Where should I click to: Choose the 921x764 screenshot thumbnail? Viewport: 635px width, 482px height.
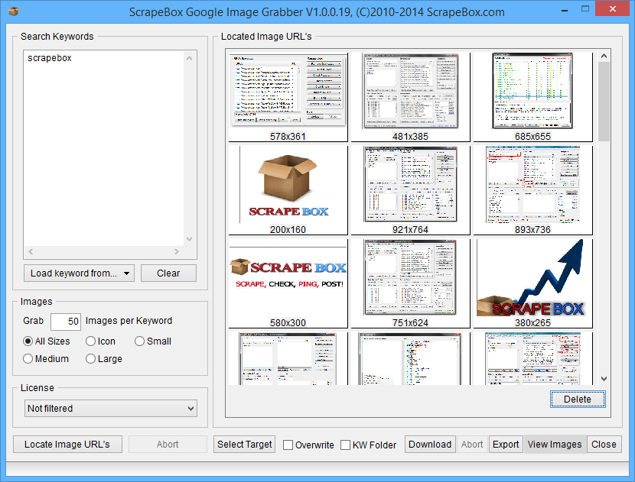(x=411, y=186)
